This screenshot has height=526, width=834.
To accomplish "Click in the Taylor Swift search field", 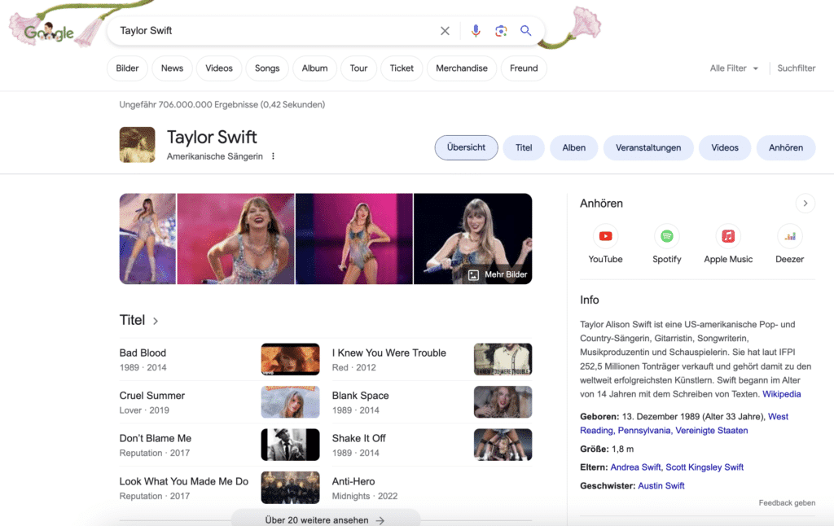I will (274, 31).
